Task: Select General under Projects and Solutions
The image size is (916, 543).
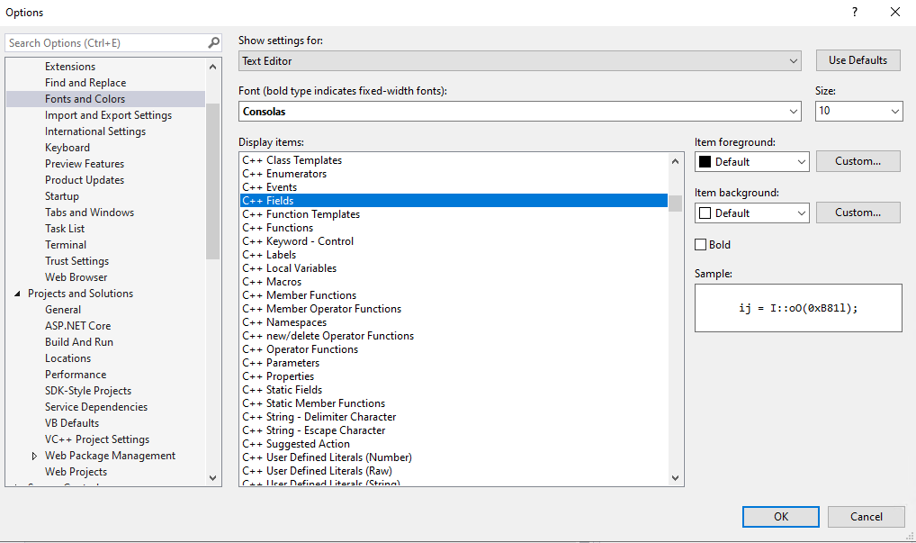Action: pyautogui.click(x=62, y=310)
